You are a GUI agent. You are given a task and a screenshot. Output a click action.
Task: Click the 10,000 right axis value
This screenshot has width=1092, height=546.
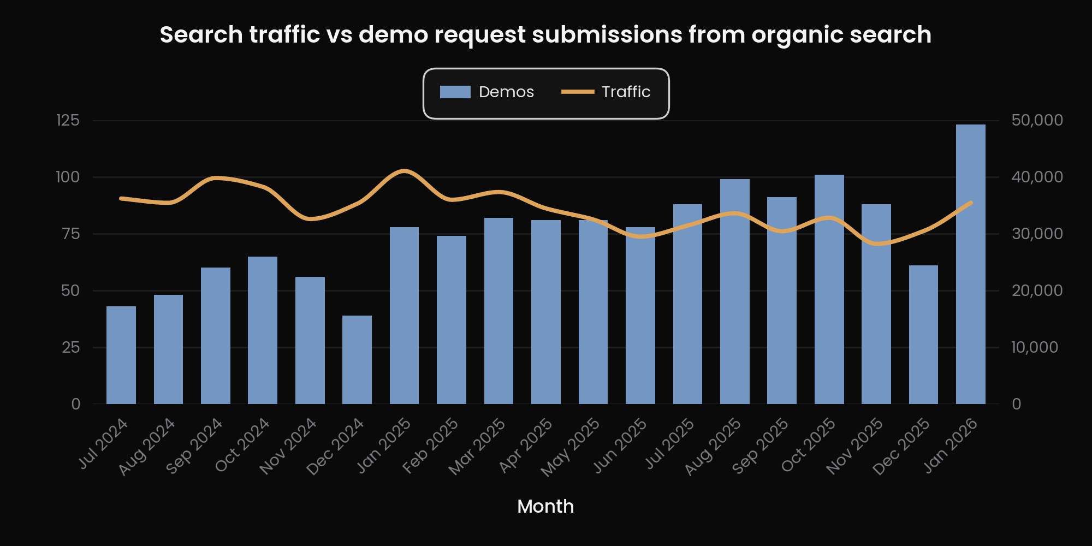(1035, 347)
